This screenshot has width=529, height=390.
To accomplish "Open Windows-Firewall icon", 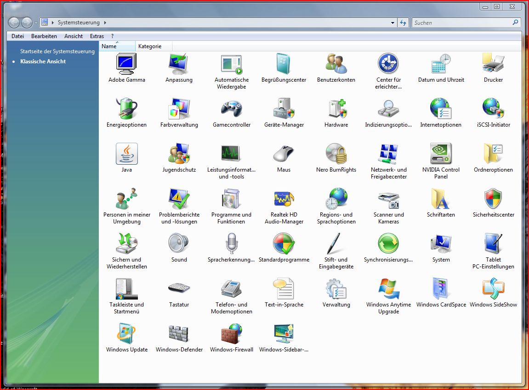I will (232, 334).
